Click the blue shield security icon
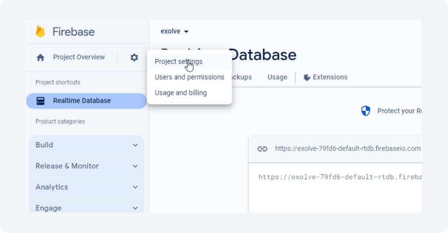The image size is (448, 233). pos(366,111)
